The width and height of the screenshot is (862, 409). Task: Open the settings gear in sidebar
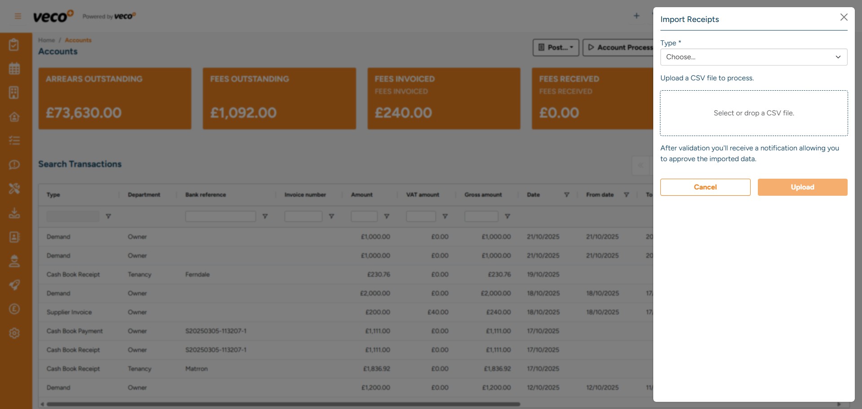pos(14,333)
